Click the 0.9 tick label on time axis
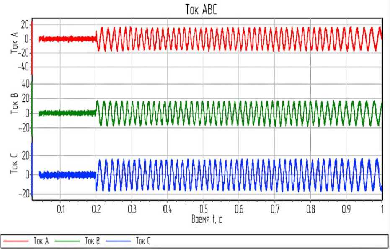The width and height of the screenshot is (390, 249). point(346,210)
